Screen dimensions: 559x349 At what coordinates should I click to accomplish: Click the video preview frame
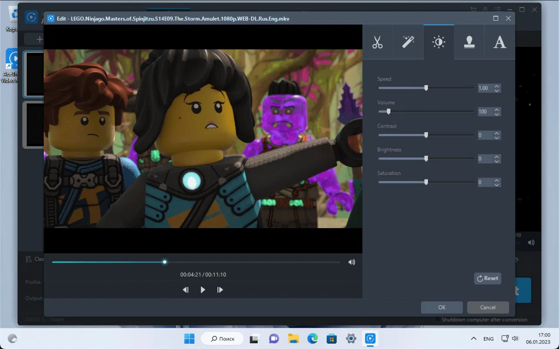point(203,138)
